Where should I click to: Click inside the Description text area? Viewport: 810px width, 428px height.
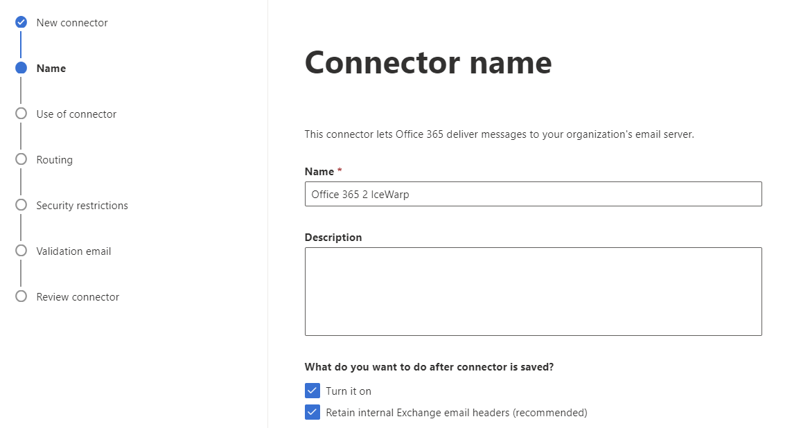533,292
